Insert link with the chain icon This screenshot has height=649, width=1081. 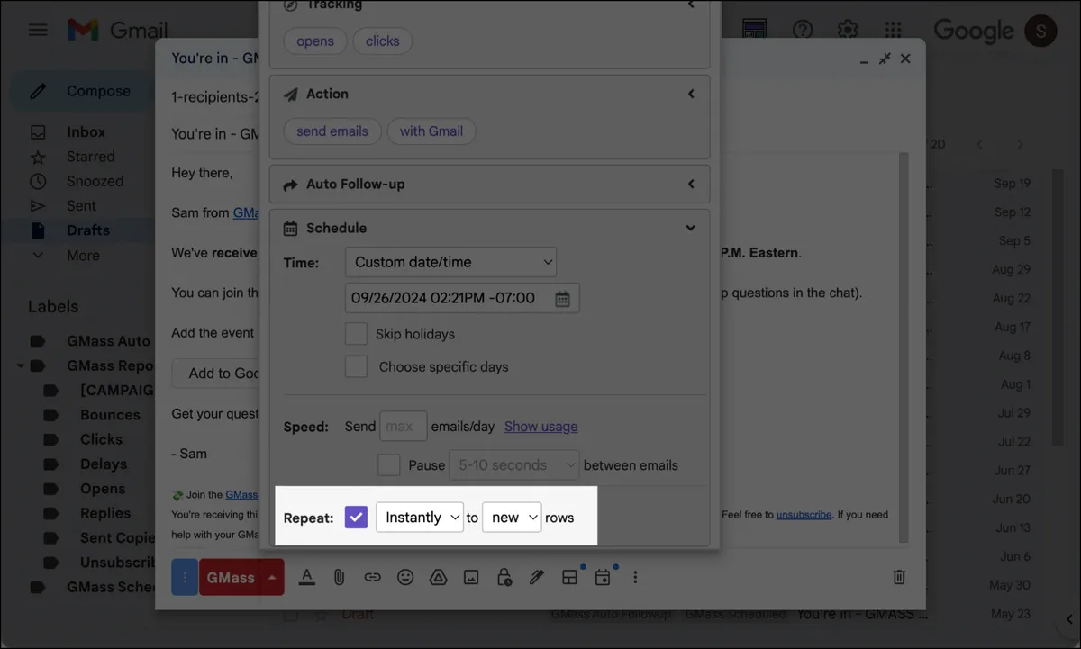tap(372, 577)
